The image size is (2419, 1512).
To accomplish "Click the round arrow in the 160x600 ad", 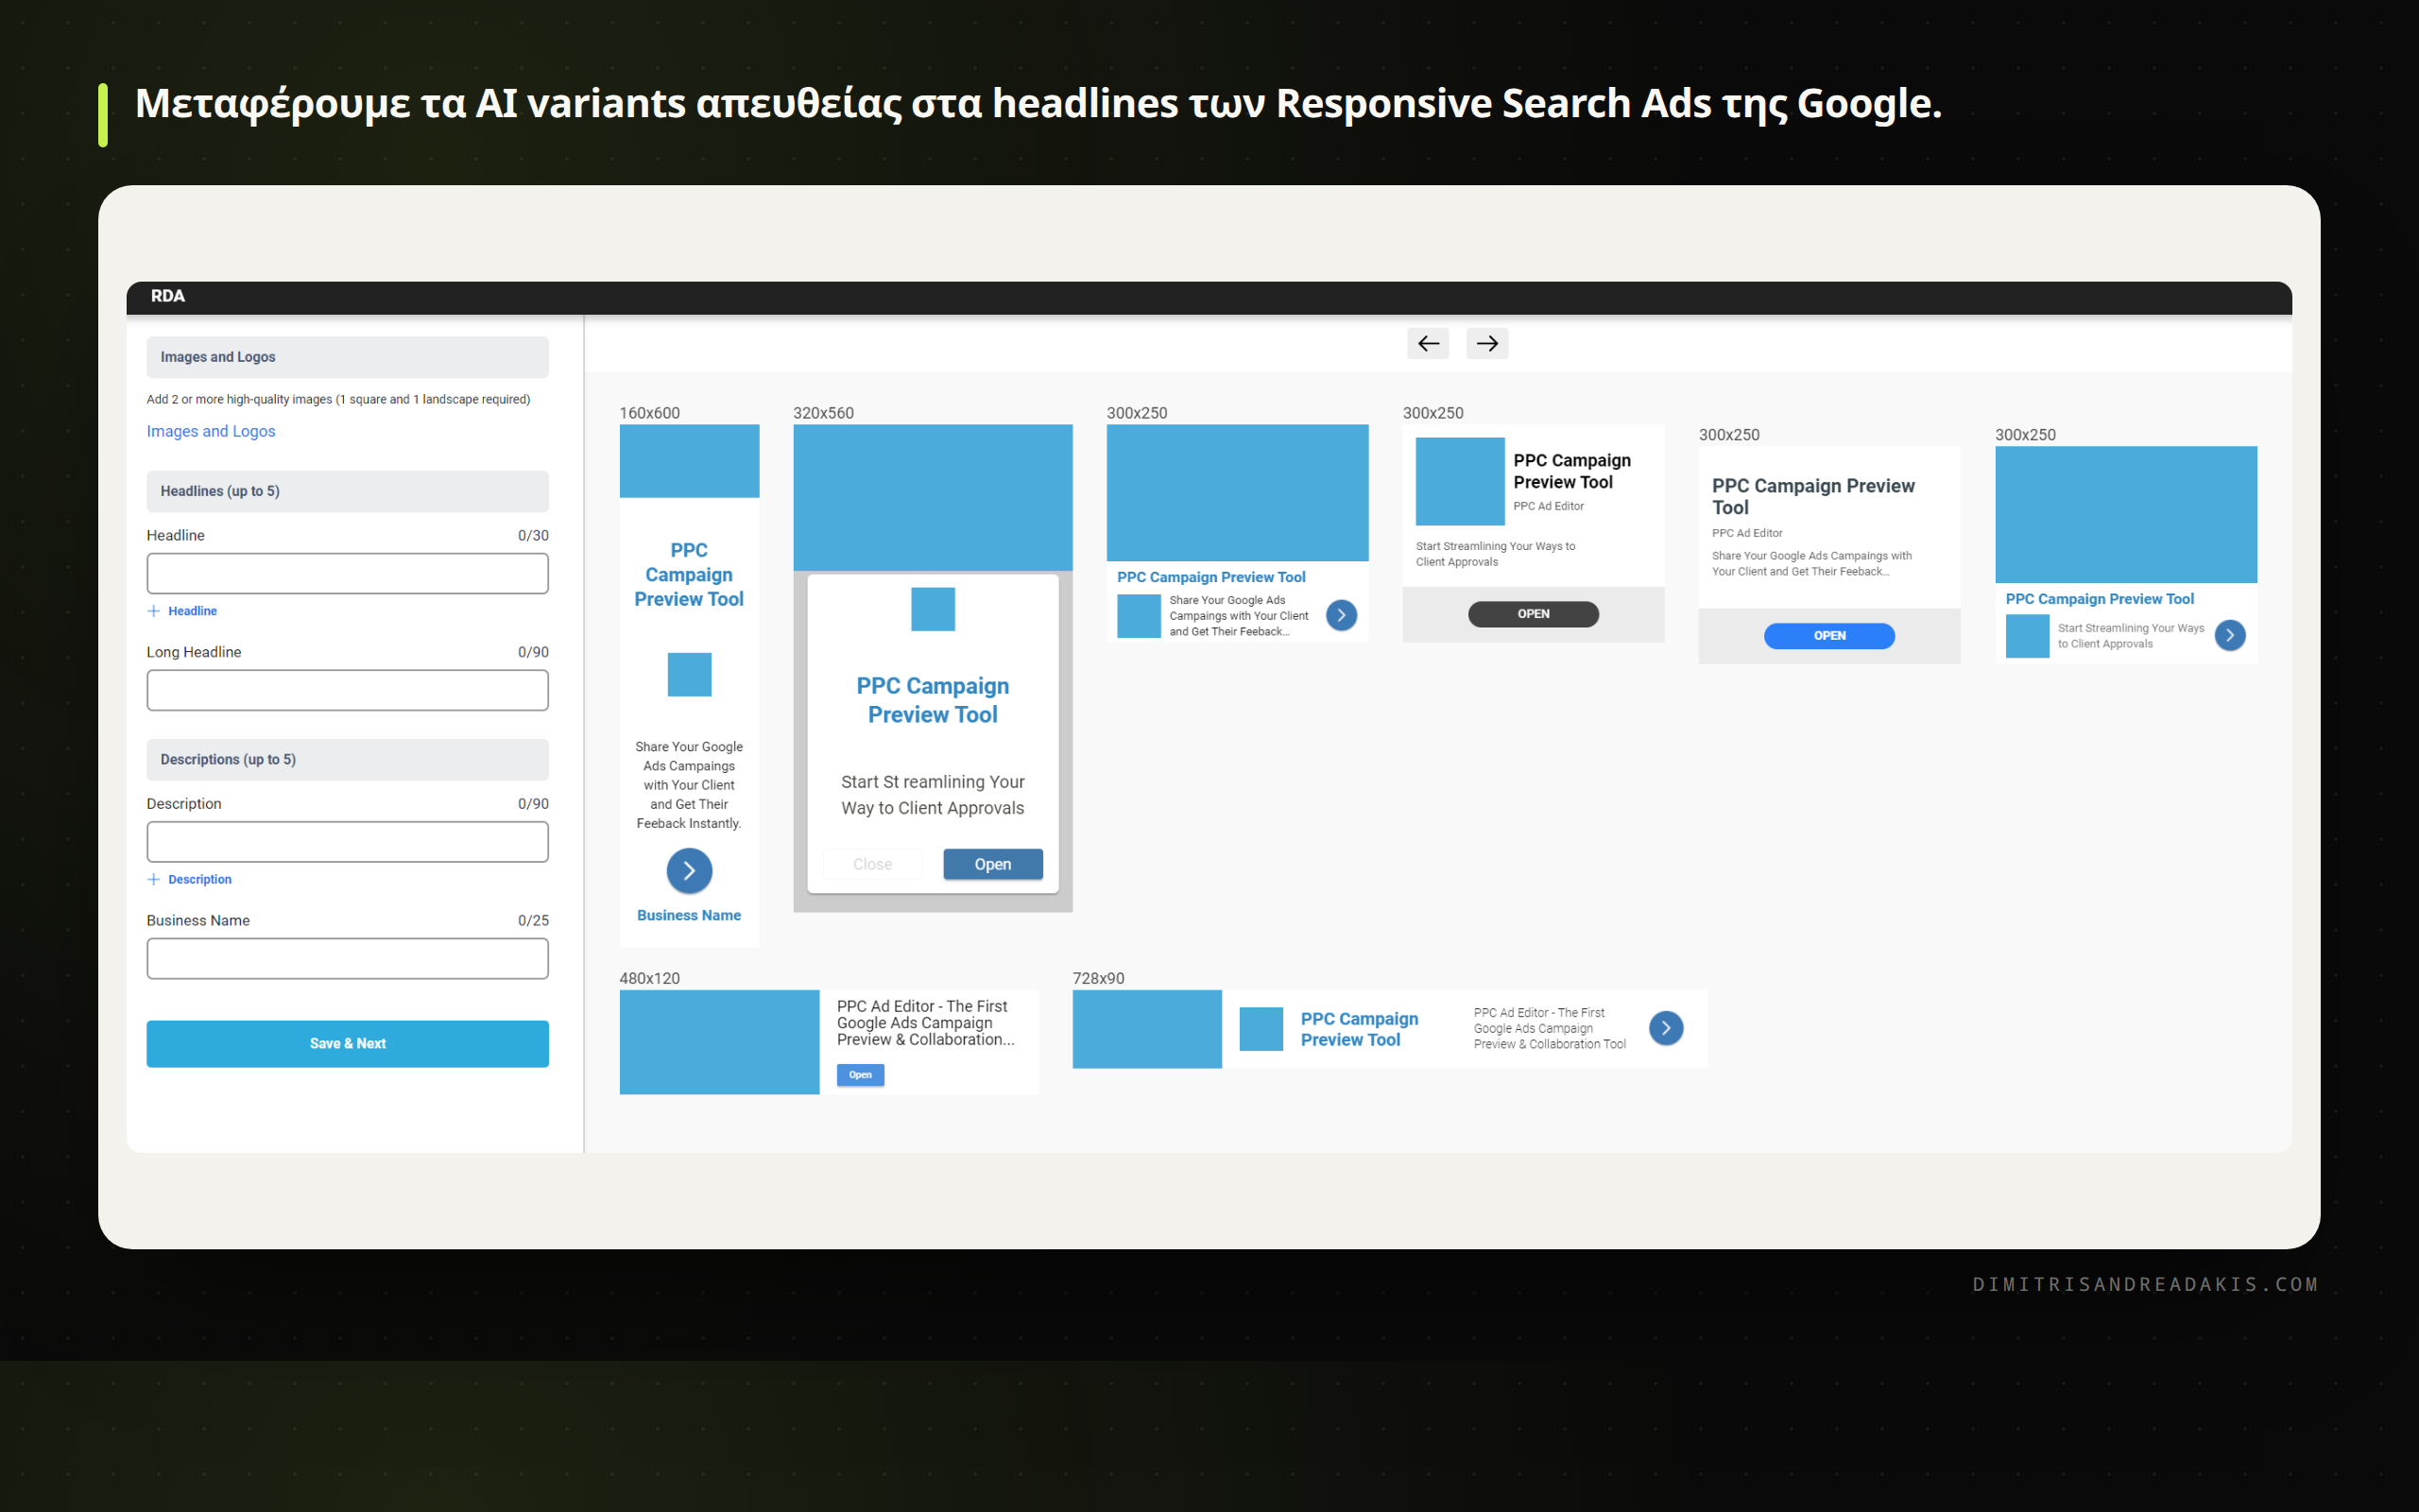I will (x=689, y=870).
